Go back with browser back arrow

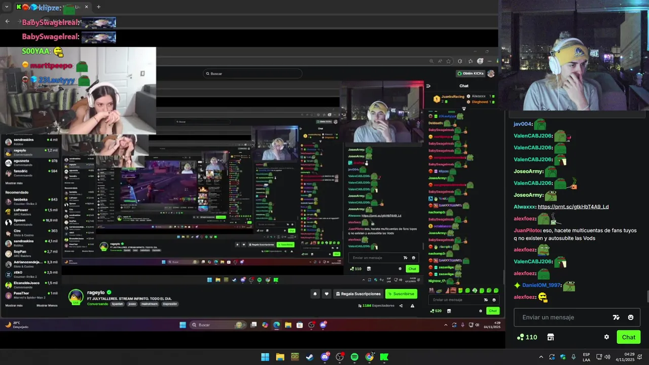tap(7, 21)
